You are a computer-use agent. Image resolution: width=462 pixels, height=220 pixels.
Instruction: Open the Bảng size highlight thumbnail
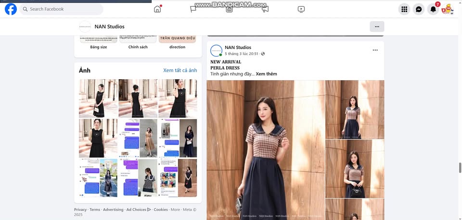click(99, 39)
